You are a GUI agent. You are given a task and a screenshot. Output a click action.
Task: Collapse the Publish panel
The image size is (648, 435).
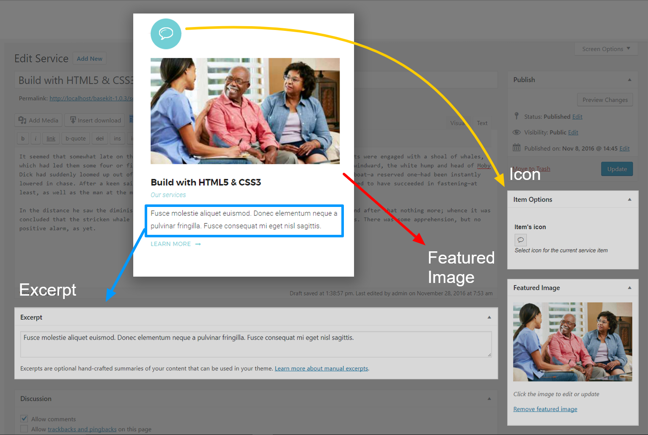pyautogui.click(x=629, y=80)
